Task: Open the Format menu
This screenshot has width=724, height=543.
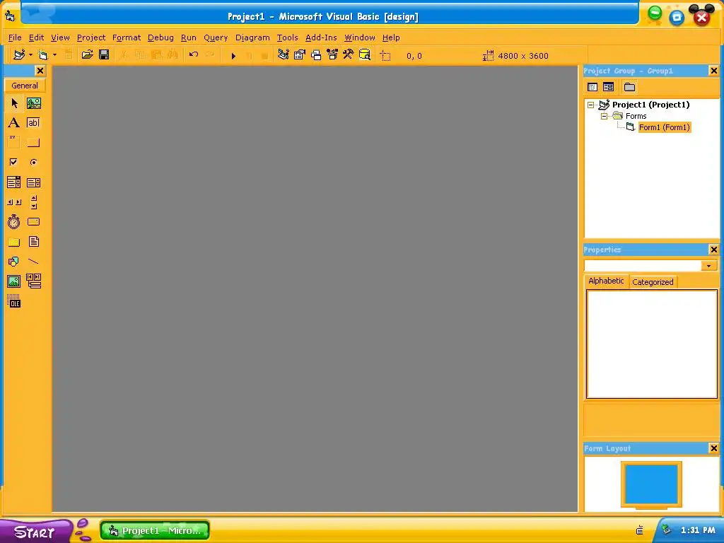Action: [127, 37]
